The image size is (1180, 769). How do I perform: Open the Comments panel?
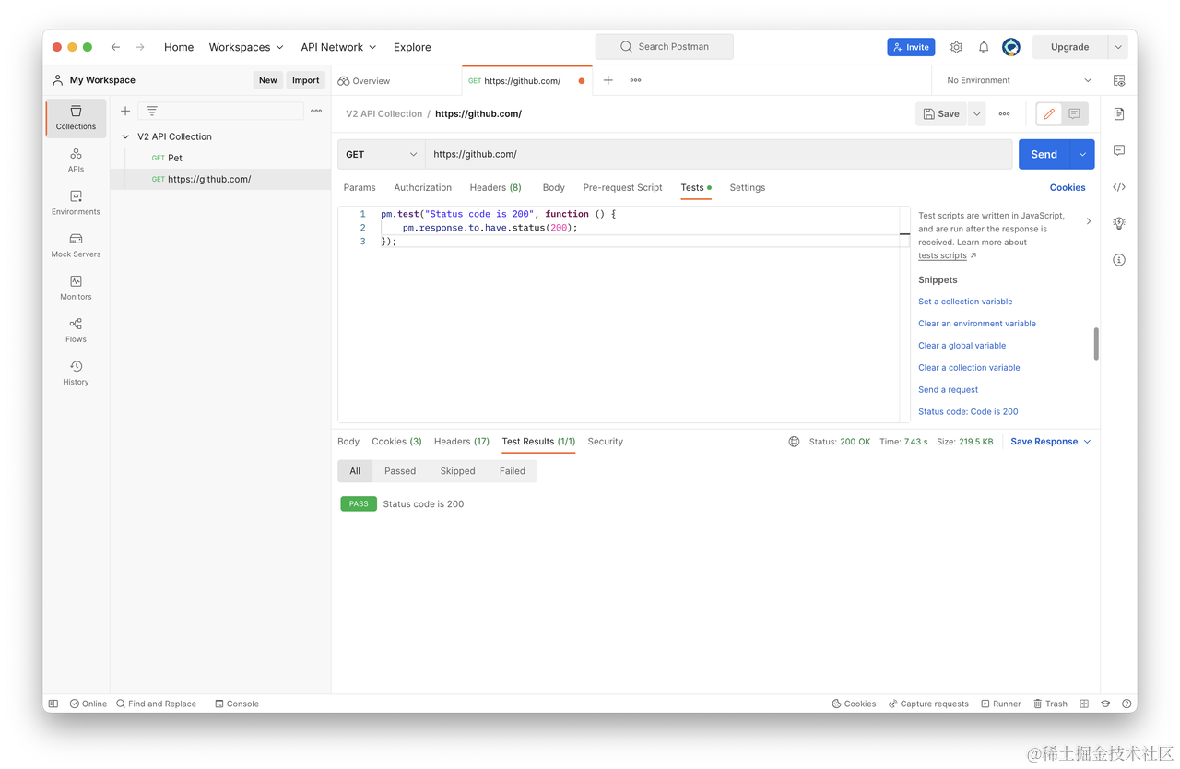point(1118,150)
